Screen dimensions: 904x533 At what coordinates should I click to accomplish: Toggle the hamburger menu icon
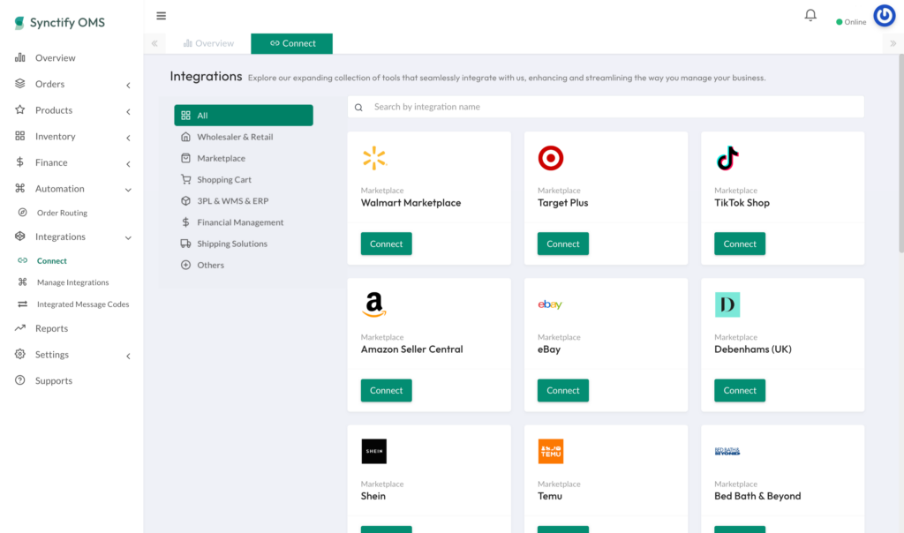click(x=162, y=16)
